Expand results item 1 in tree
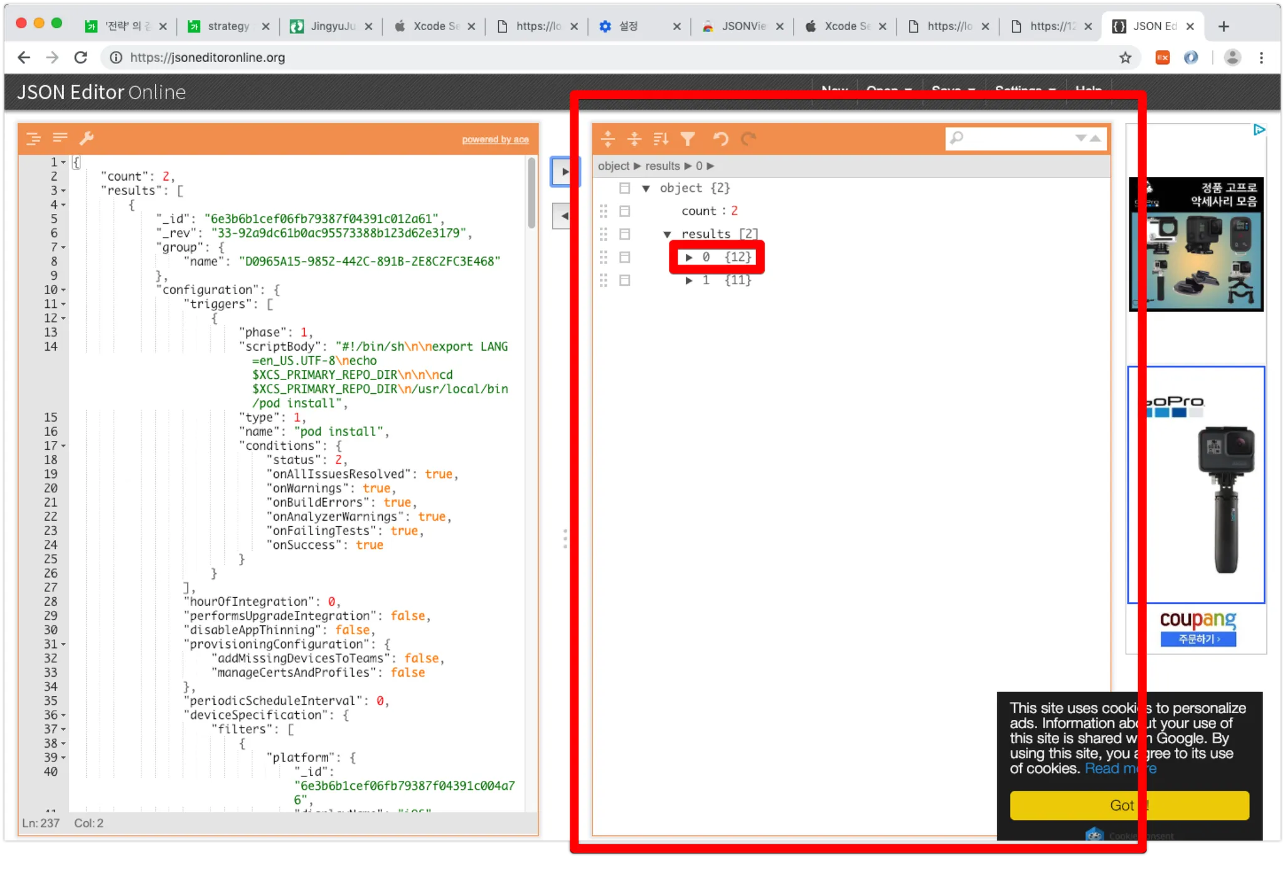Screen dimensions: 1285x875 pos(689,280)
